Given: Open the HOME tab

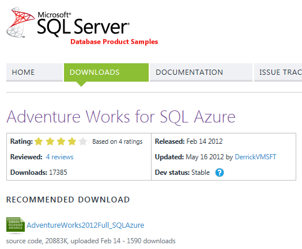Looking at the screenshot, I should click(35, 72).
